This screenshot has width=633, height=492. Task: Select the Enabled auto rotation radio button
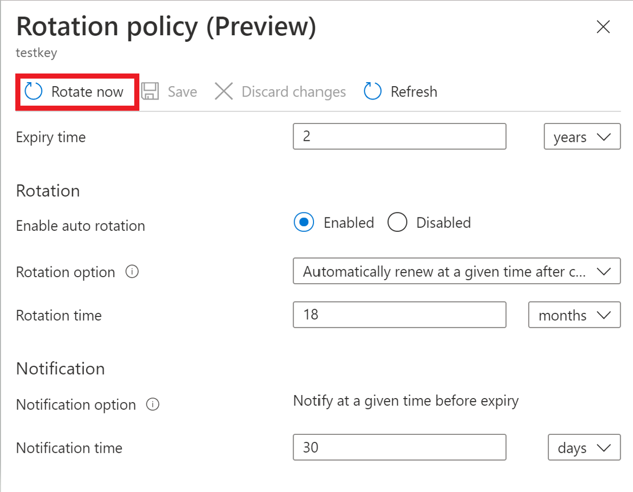coord(304,223)
